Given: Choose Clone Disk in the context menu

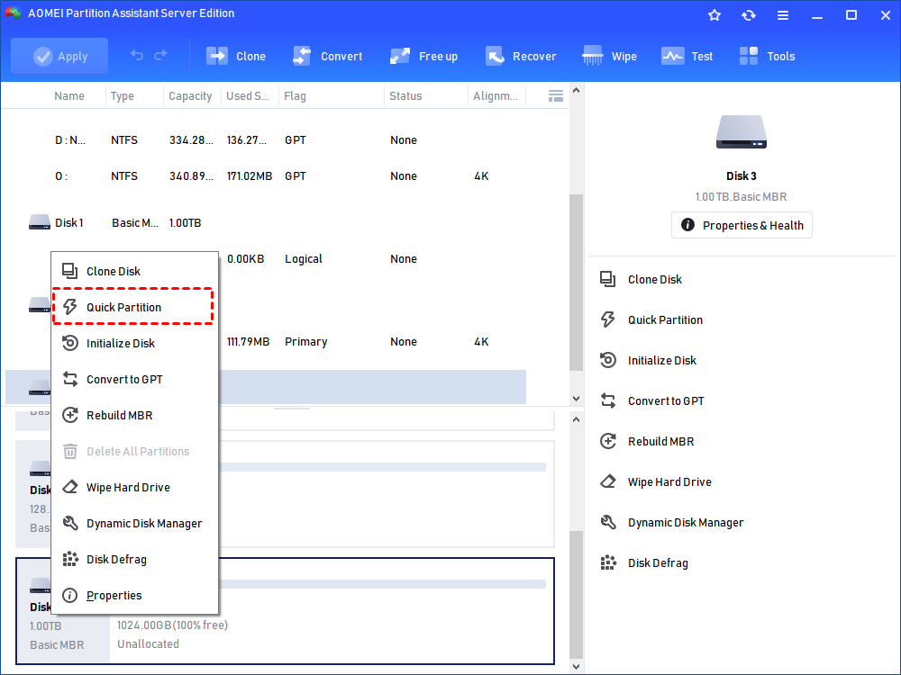Looking at the screenshot, I should (134, 271).
